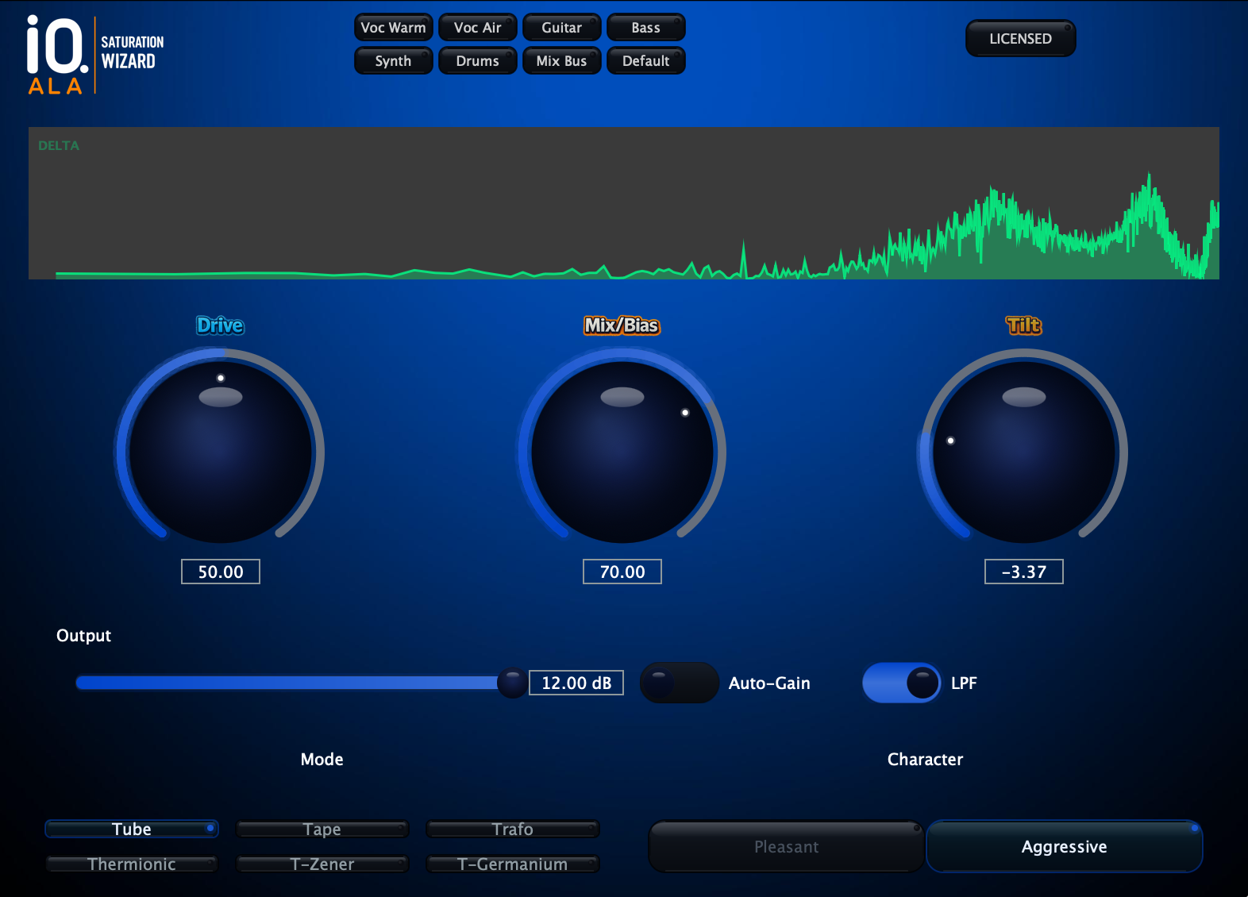Switch character to Pleasant
The height and width of the screenshot is (897, 1248).
pyautogui.click(x=787, y=847)
